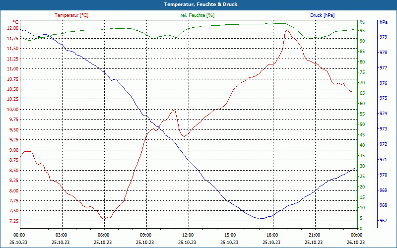
Task: Click the 7,25 temperature tick label
Action: 14,221
